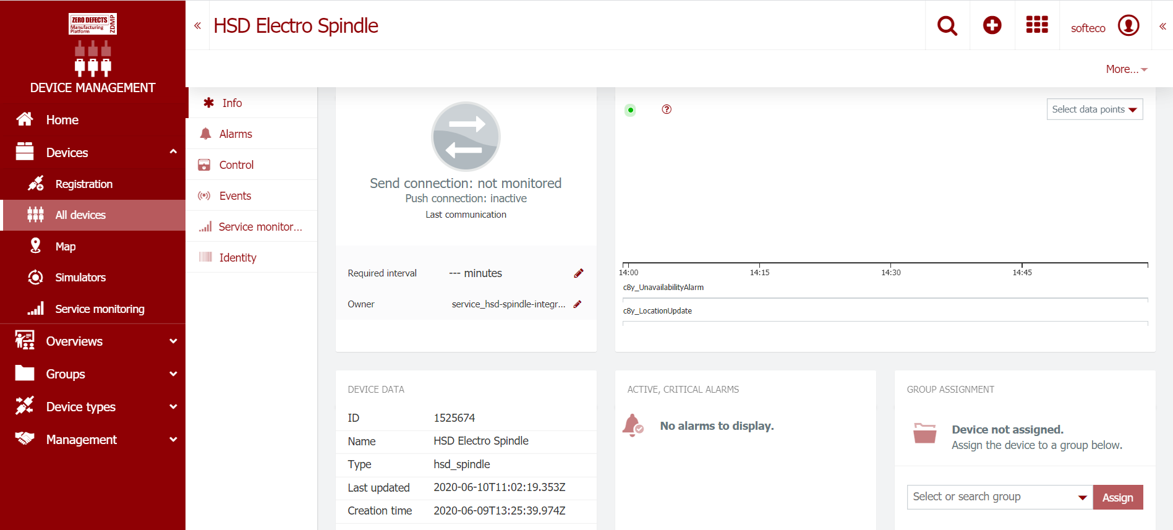Image resolution: width=1173 pixels, height=530 pixels.
Task: Click the c8y_UnavailabilityAlarm timeline row
Action: click(x=885, y=293)
